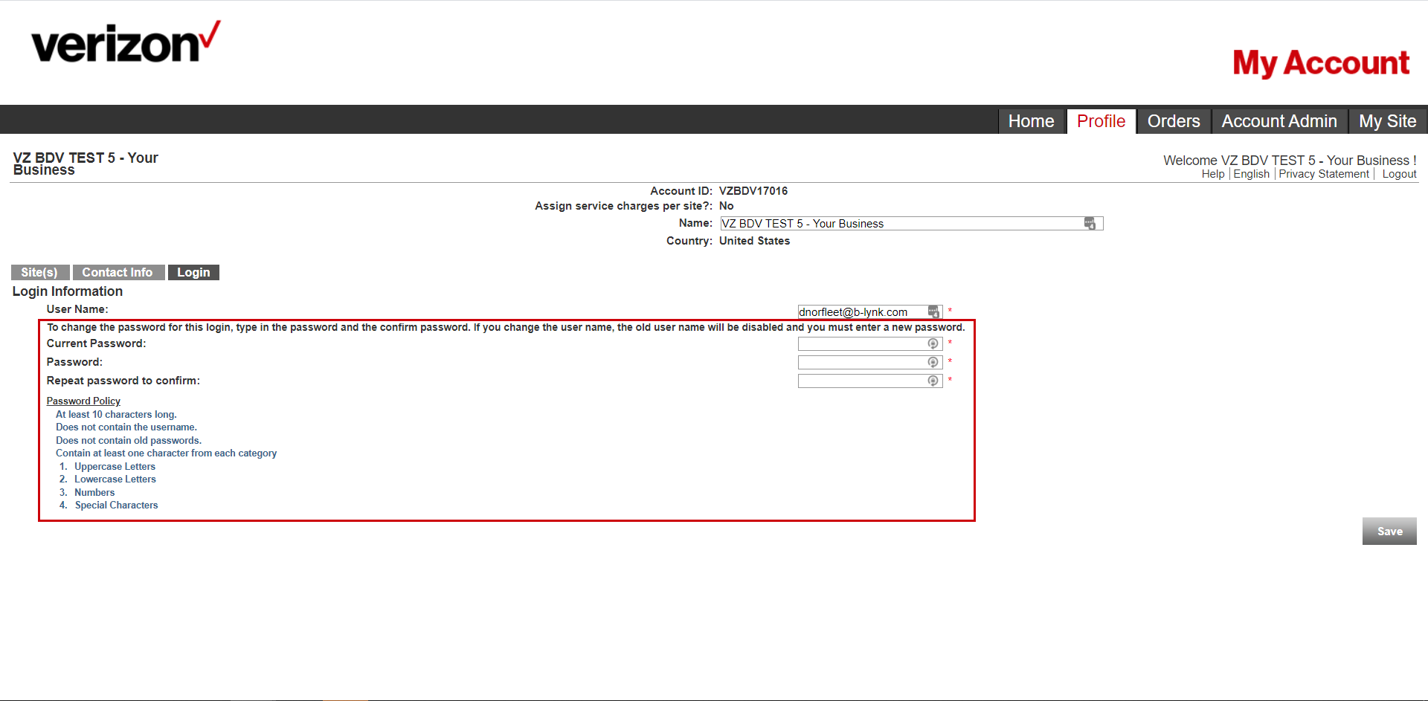Open the Orders tab
Screen dimensions: 1428x701
1174,121
